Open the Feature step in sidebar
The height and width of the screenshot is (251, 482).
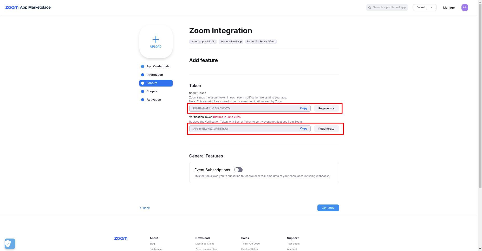156,83
